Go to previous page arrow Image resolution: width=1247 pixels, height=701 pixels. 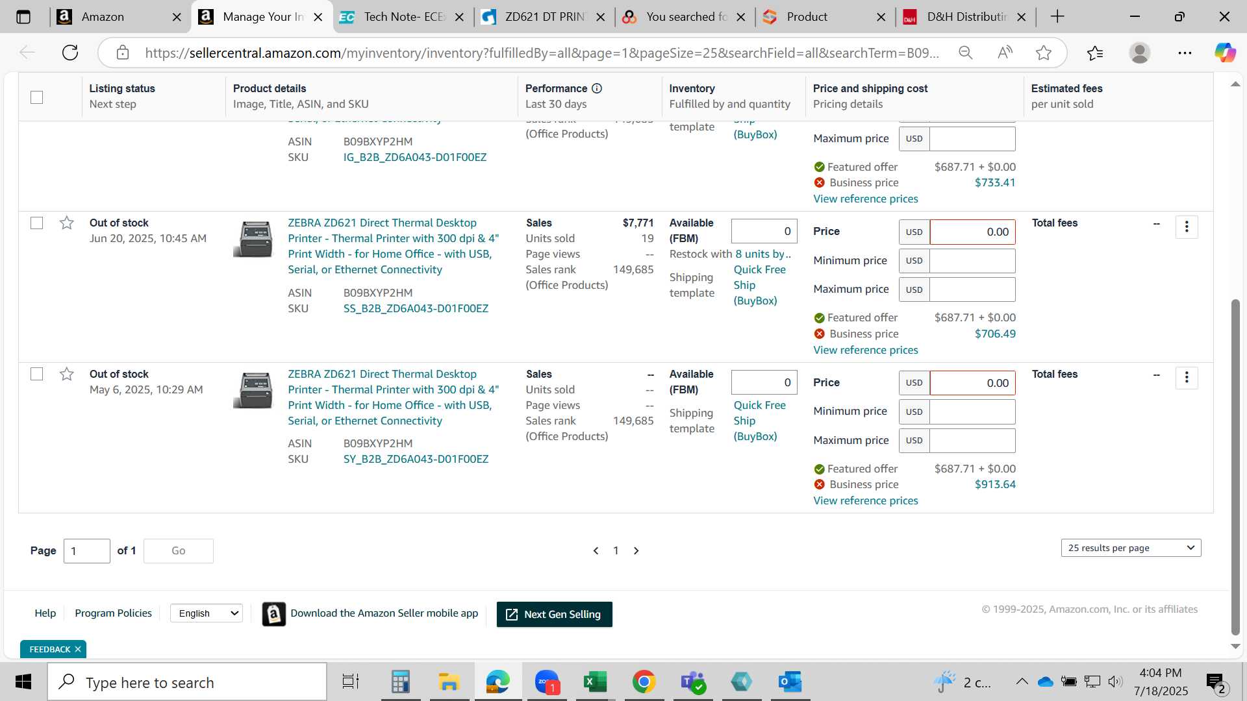(x=596, y=550)
